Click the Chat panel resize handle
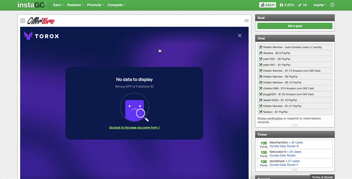This screenshot has height=179, width=352. click(x=295, y=125)
